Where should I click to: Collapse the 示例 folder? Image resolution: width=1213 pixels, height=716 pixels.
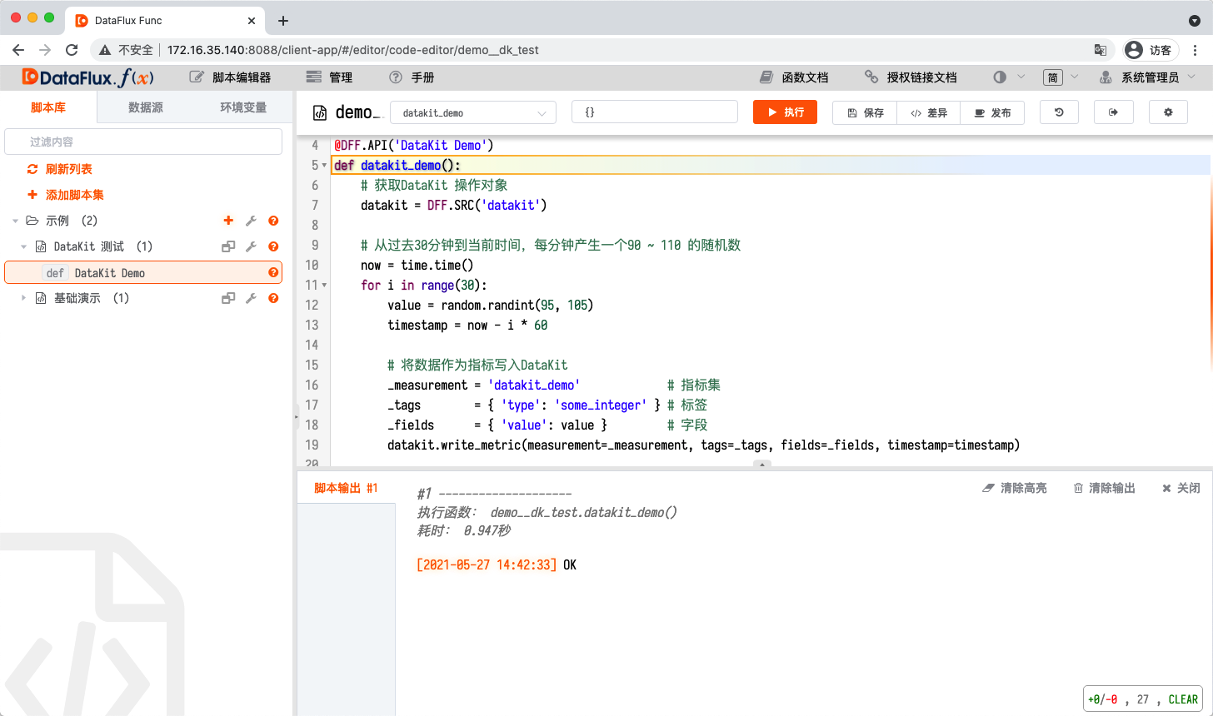pyautogui.click(x=15, y=221)
